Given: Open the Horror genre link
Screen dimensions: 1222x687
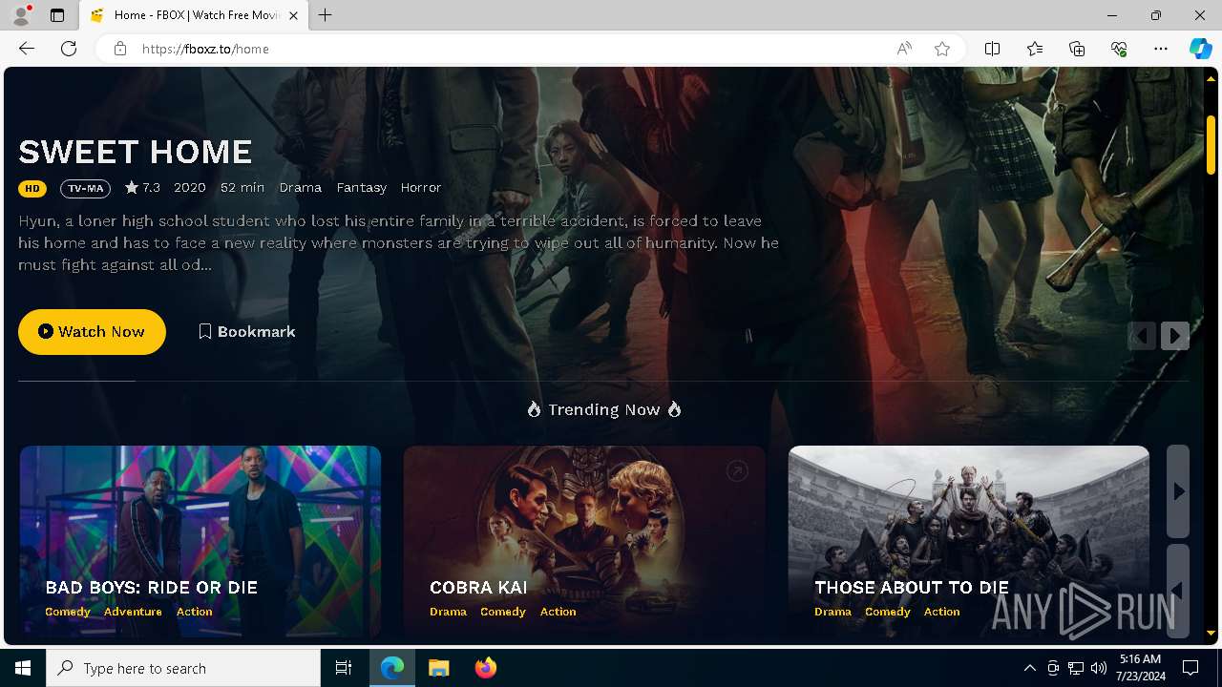Looking at the screenshot, I should 421,188.
